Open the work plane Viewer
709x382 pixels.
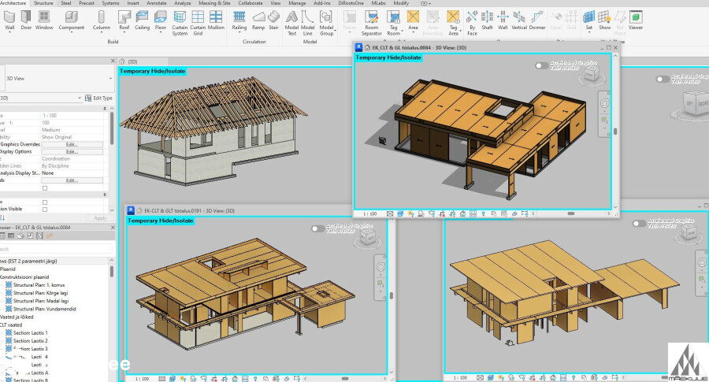[x=635, y=18]
